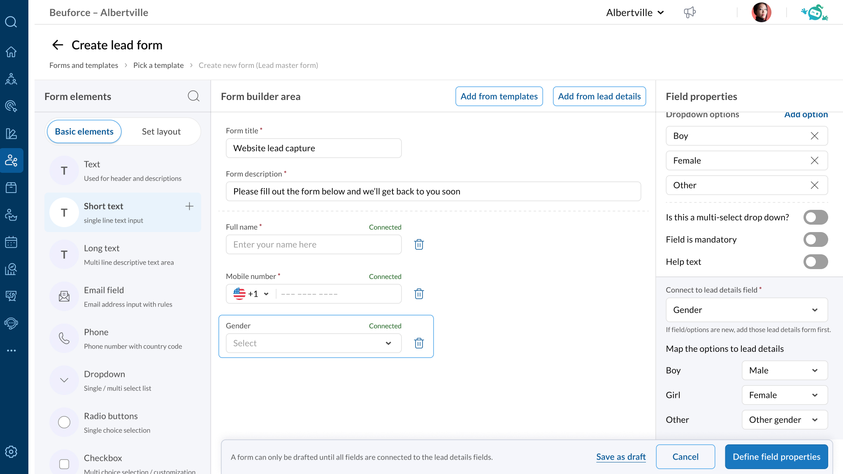Open the Other gender mapping dropdown
The height and width of the screenshot is (474, 843).
tap(784, 420)
